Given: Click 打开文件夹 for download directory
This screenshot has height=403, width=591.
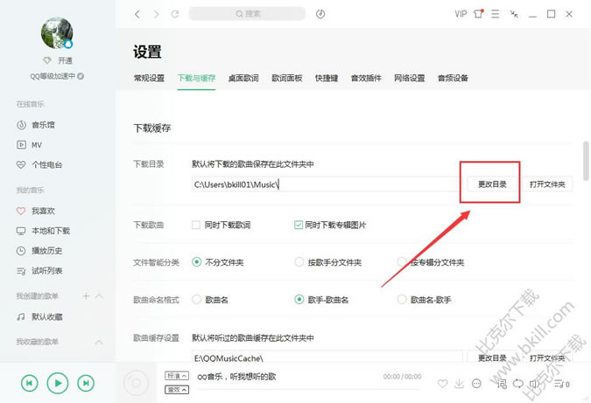Looking at the screenshot, I should (x=547, y=184).
